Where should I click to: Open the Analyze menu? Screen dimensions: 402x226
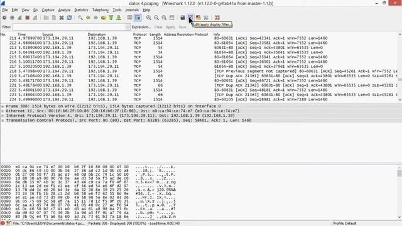64,10
